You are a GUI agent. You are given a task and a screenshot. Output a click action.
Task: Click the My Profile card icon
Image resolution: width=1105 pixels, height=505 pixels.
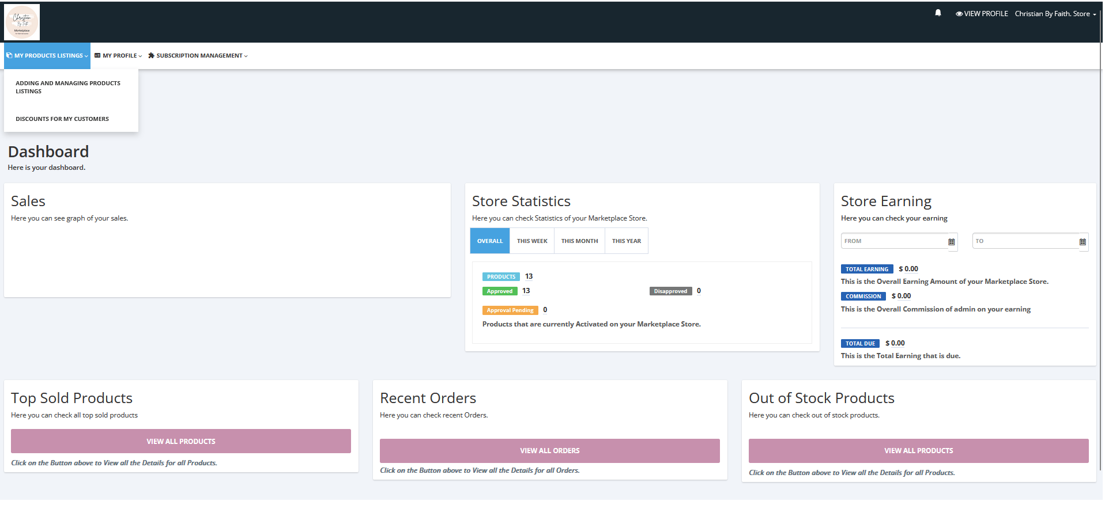click(x=97, y=56)
